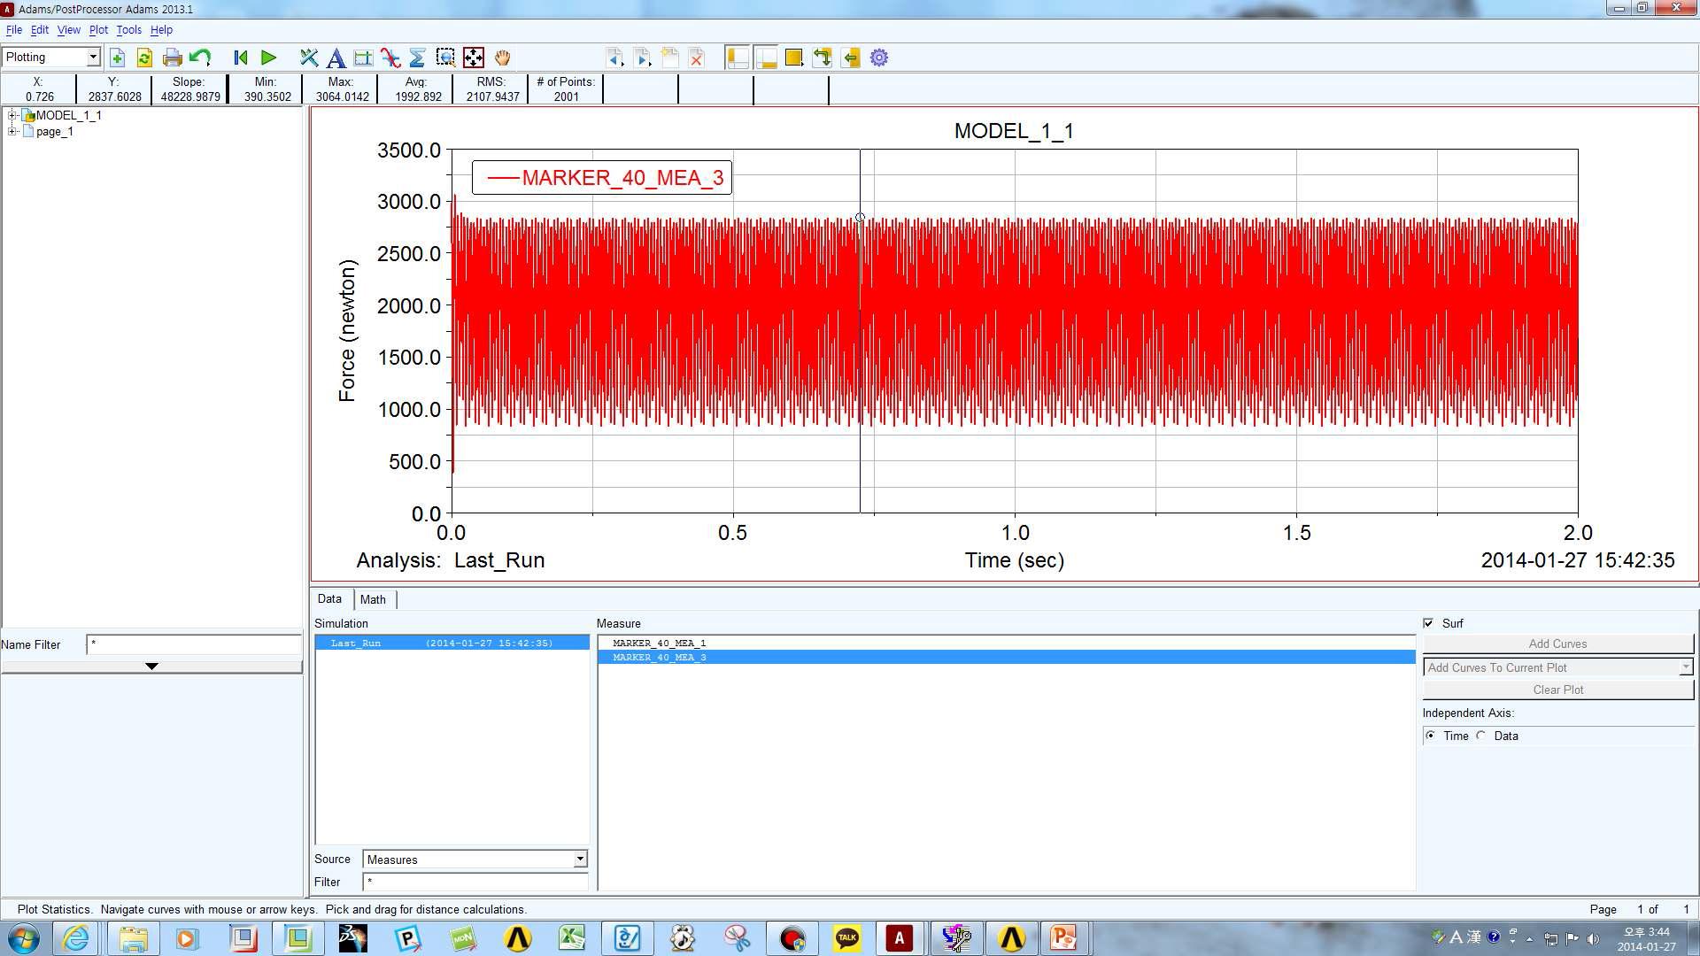Click the MARKER_40_MEA_3 plot legend
This screenshot has height=956, width=1700.
click(602, 178)
